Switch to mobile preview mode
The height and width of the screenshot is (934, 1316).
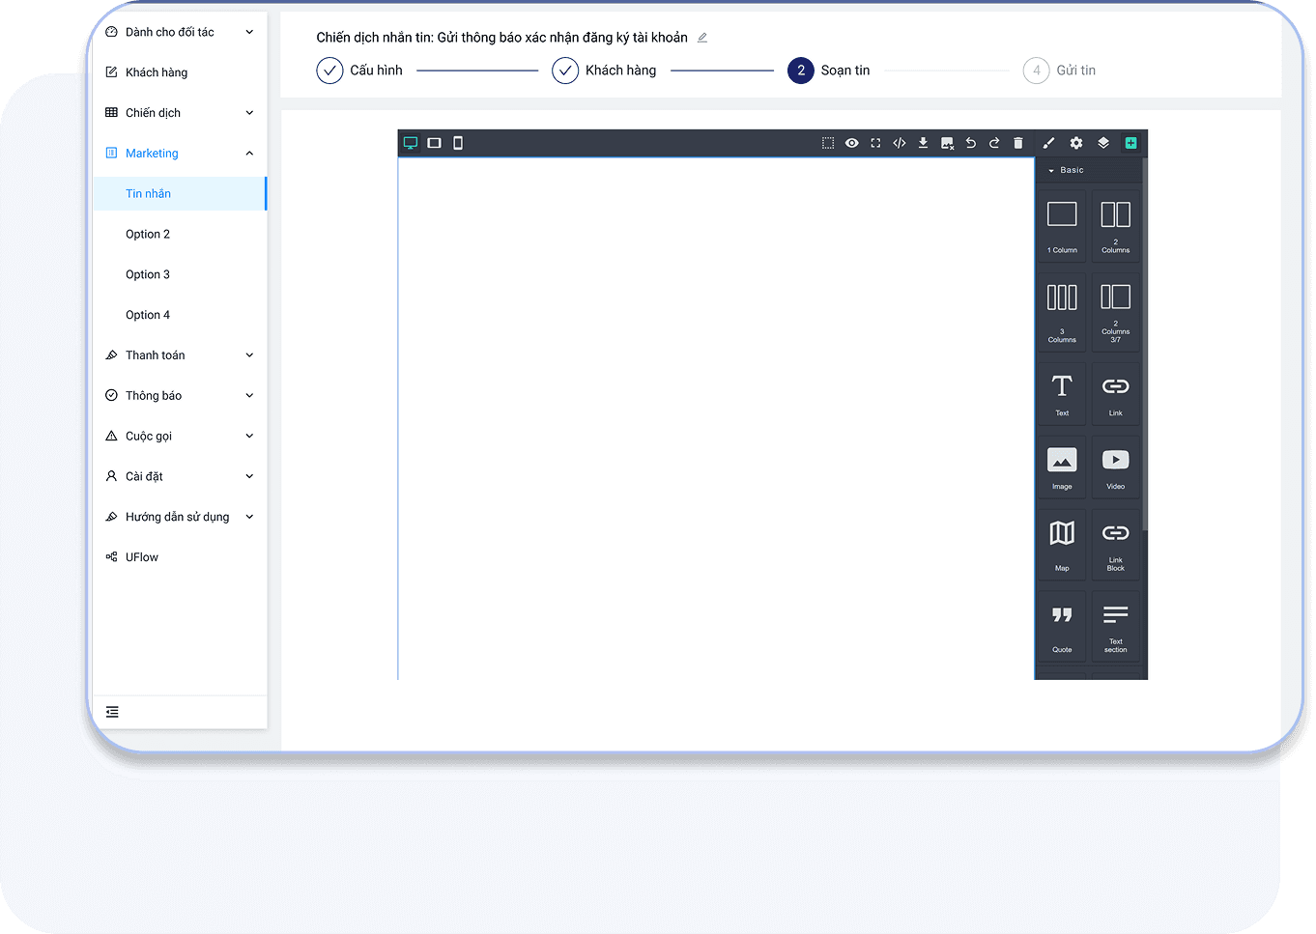[x=457, y=142]
